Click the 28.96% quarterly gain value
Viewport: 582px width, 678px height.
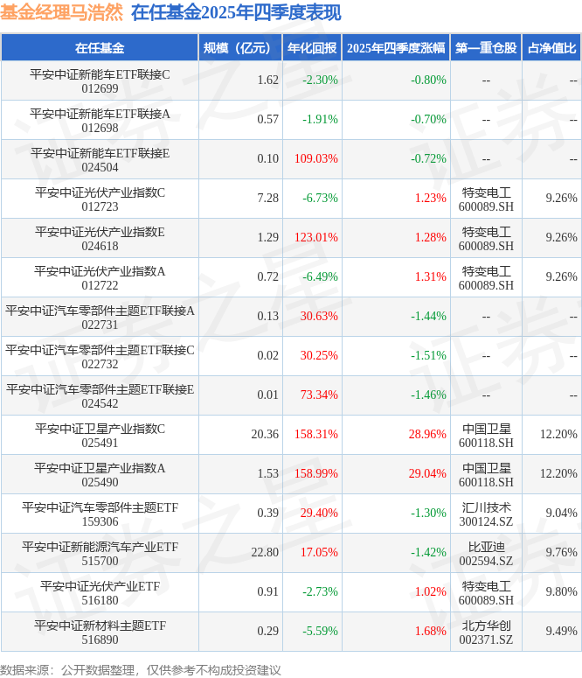(x=427, y=434)
